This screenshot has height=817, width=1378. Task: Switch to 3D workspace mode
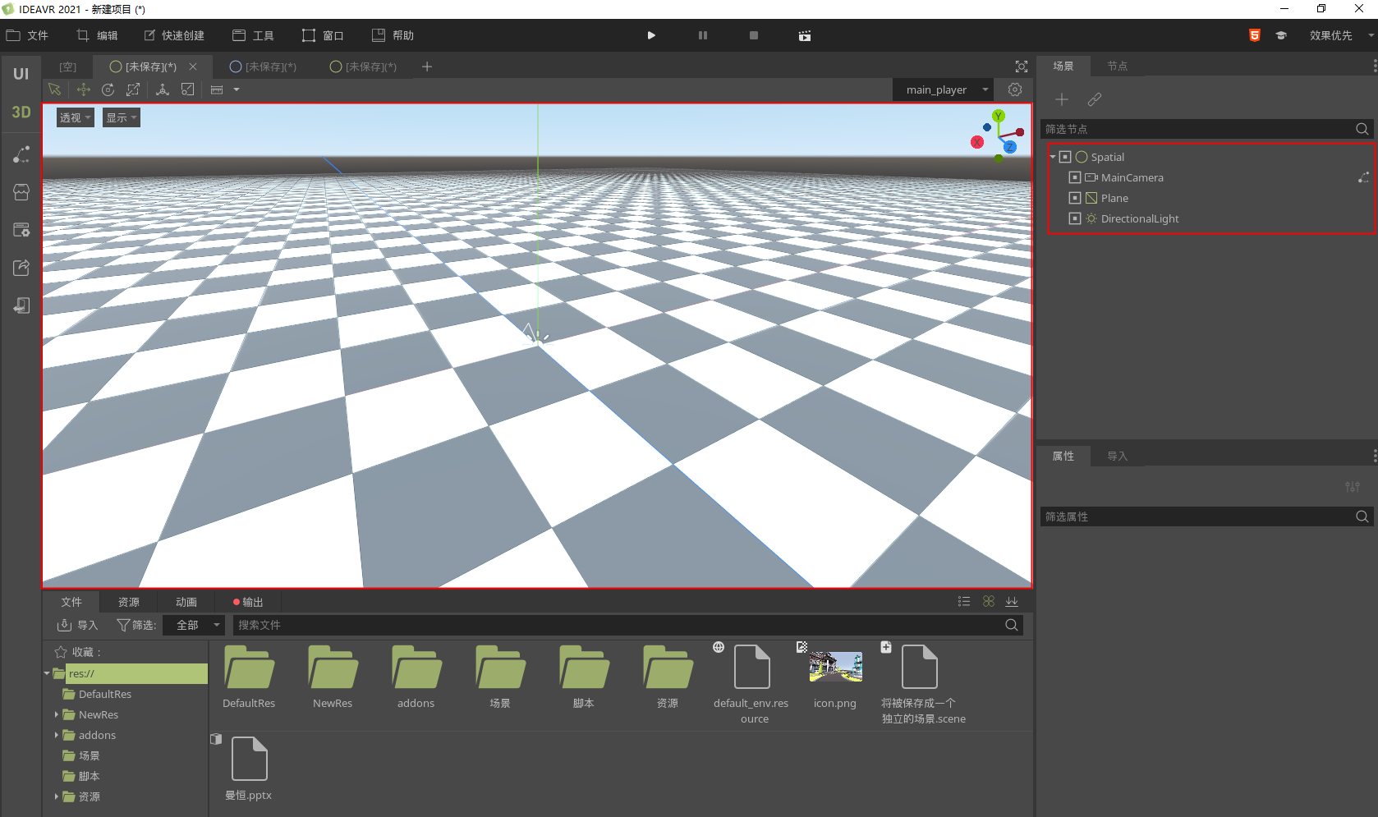point(21,112)
